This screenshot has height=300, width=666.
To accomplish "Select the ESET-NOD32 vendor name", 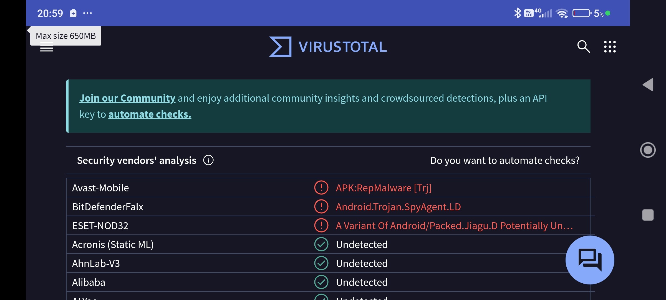I will 100,226.
